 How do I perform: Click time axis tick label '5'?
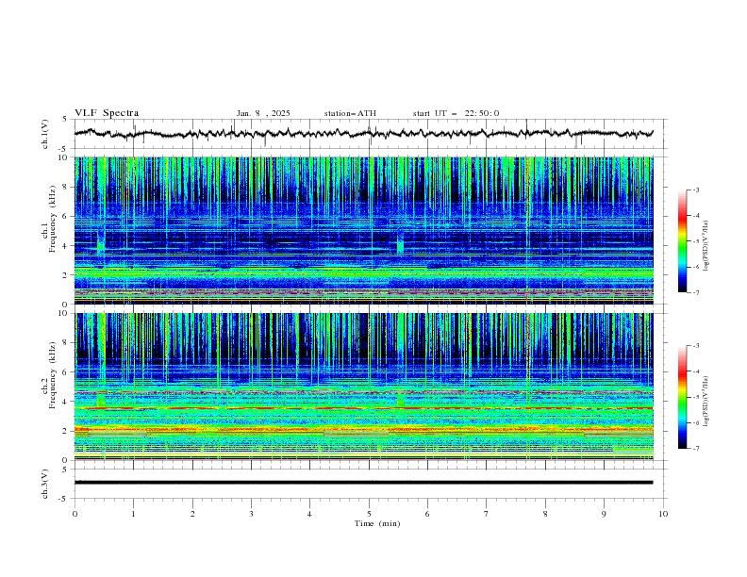click(369, 514)
